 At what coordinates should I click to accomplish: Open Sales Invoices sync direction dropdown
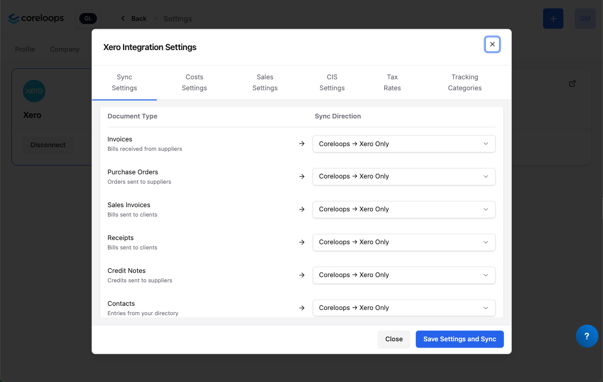pos(404,209)
